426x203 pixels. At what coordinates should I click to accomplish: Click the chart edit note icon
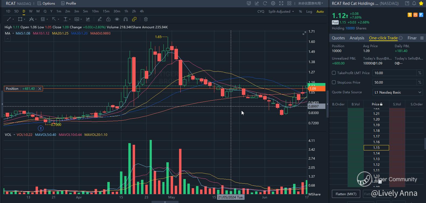pyautogui.click(x=257, y=3)
